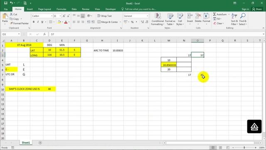The width and height of the screenshot is (266, 150).
Task: Toggle Underline formatting
Action: 42,22
